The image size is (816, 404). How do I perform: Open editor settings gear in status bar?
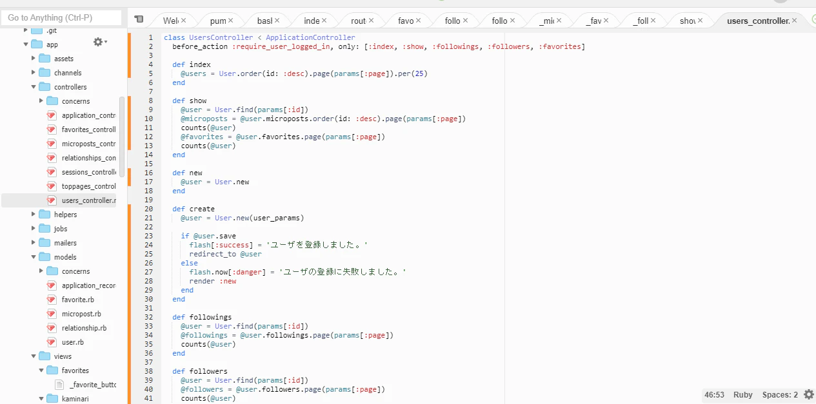[809, 394]
